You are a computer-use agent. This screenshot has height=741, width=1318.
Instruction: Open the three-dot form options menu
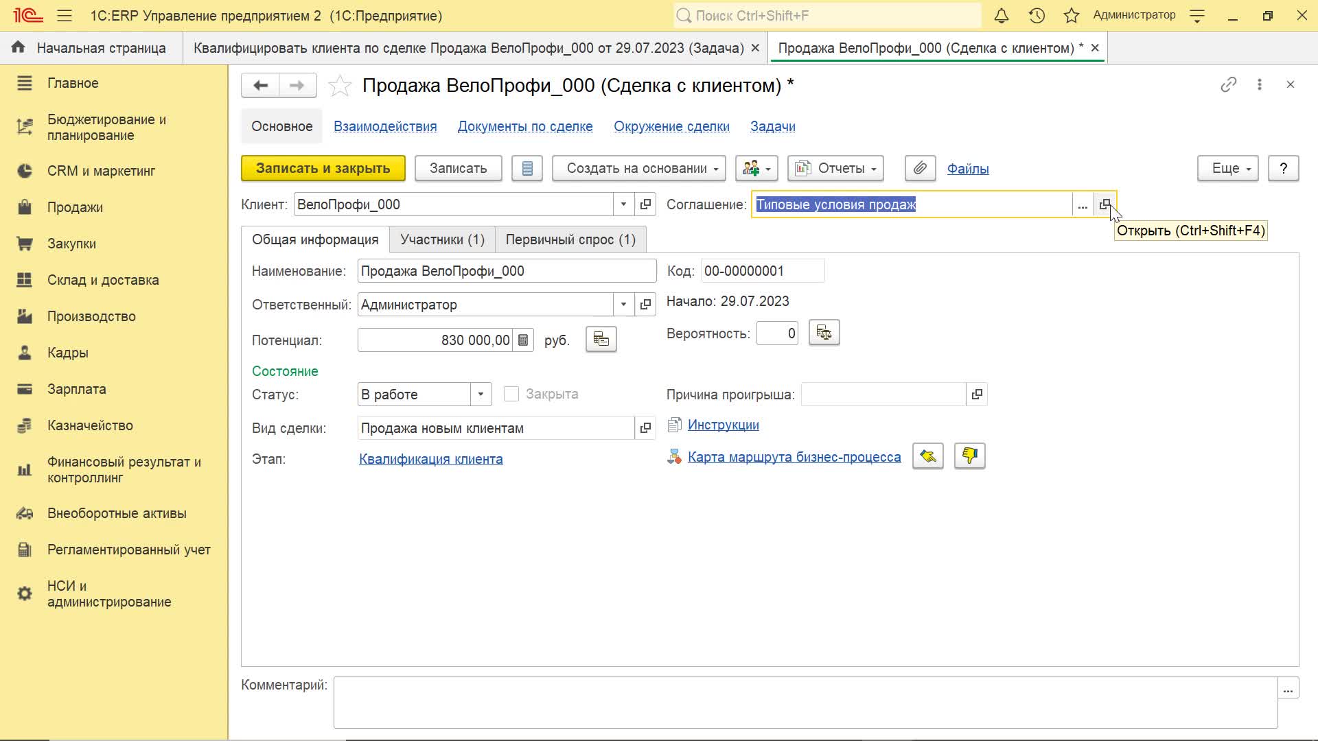[x=1260, y=84]
